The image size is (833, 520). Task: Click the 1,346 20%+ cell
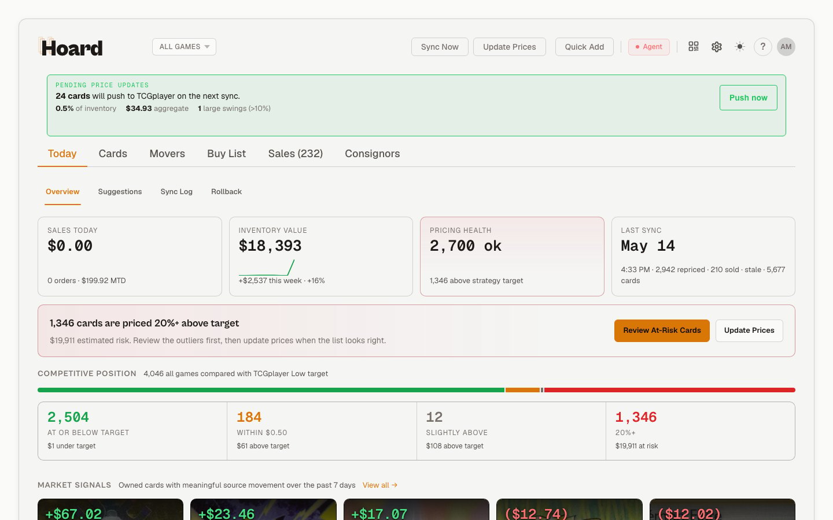tap(701, 431)
